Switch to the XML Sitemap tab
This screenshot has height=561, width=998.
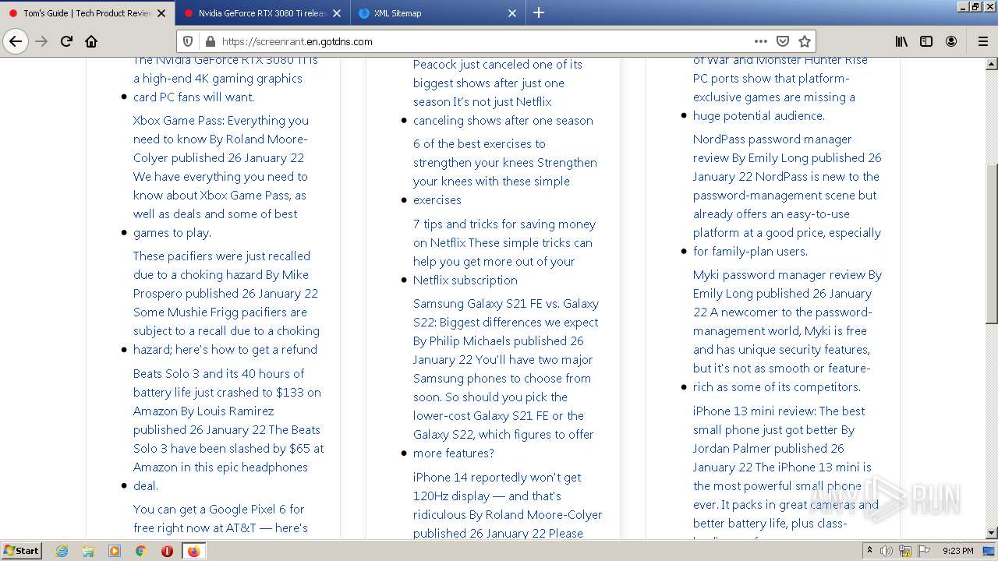pos(438,13)
